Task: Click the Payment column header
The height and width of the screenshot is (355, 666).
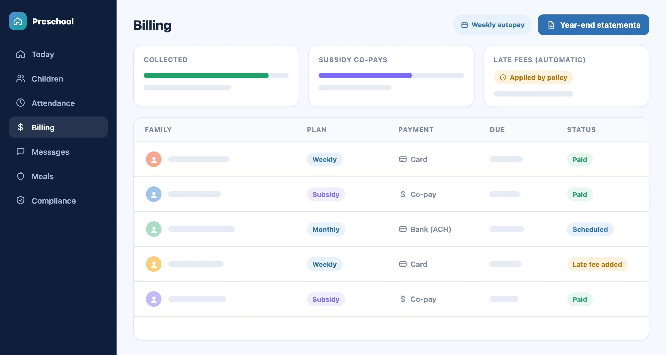Action: [416, 130]
